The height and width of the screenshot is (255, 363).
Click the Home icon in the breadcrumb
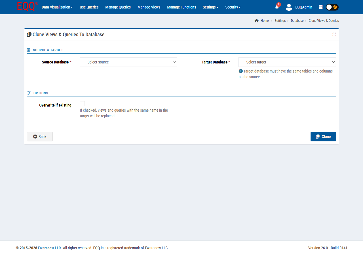(x=256, y=20)
